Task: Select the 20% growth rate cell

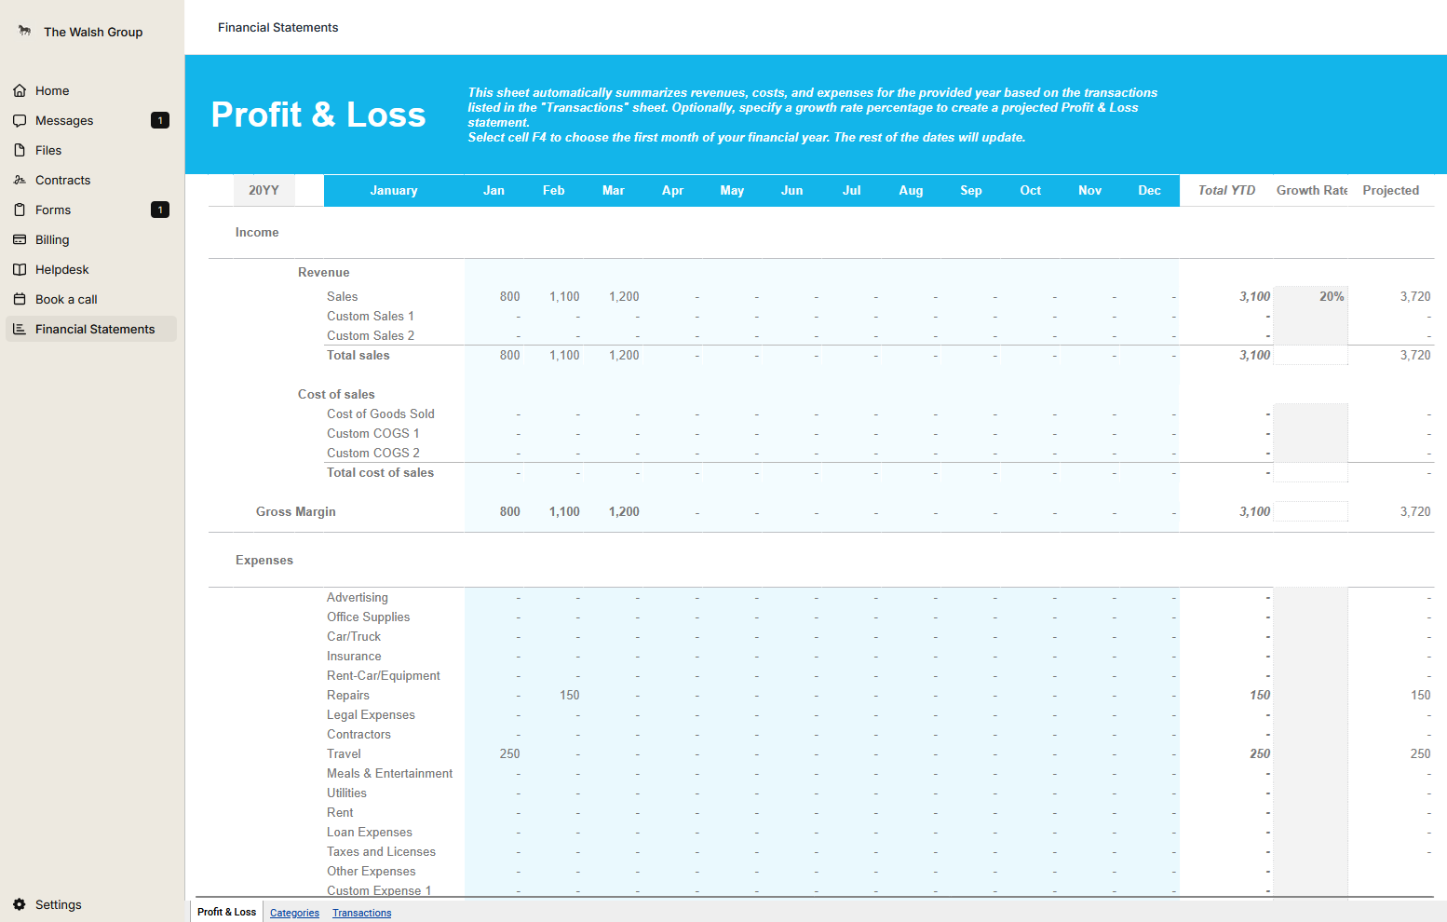Action: [x=1310, y=296]
